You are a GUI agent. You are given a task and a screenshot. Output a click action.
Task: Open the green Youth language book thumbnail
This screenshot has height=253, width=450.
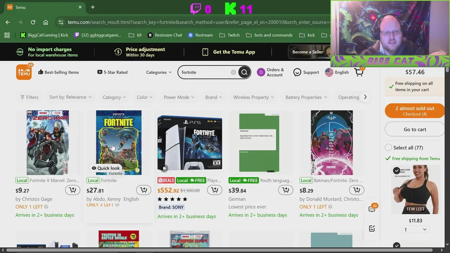(259, 143)
